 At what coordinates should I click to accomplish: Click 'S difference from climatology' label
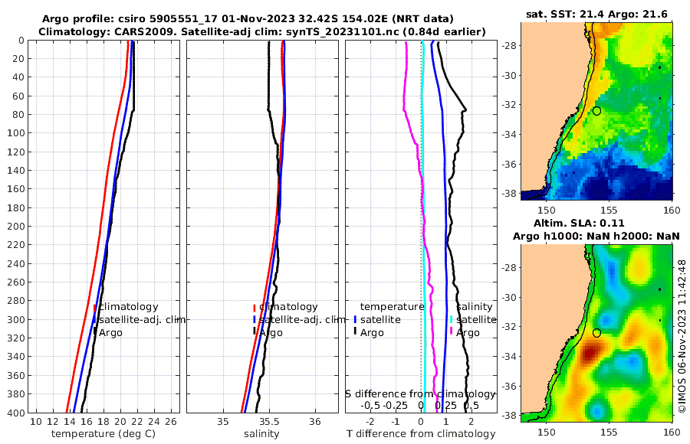pyautogui.click(x=420, y=393)
